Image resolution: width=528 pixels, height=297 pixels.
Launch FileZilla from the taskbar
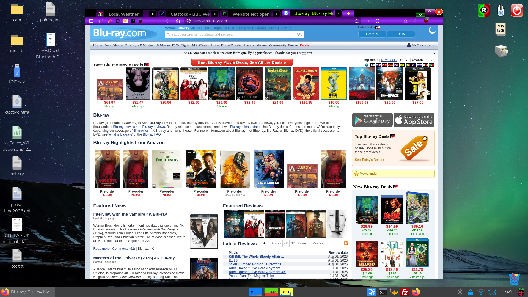405,292
